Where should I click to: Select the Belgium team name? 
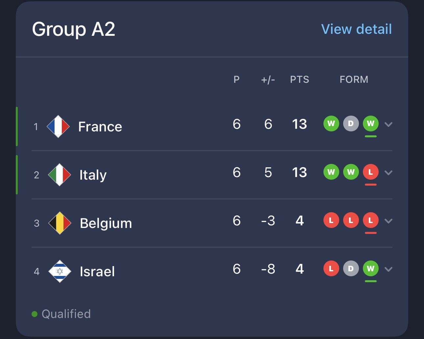coord(106,223)
